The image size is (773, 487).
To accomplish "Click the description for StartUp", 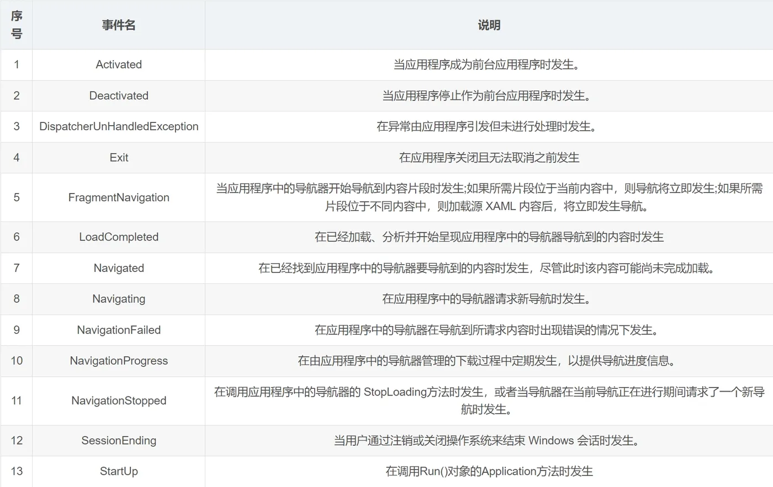I will pos(489,471).
